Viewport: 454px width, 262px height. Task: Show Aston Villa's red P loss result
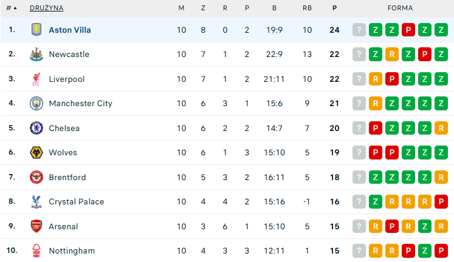pyautogui.click(x=408, y=30)
